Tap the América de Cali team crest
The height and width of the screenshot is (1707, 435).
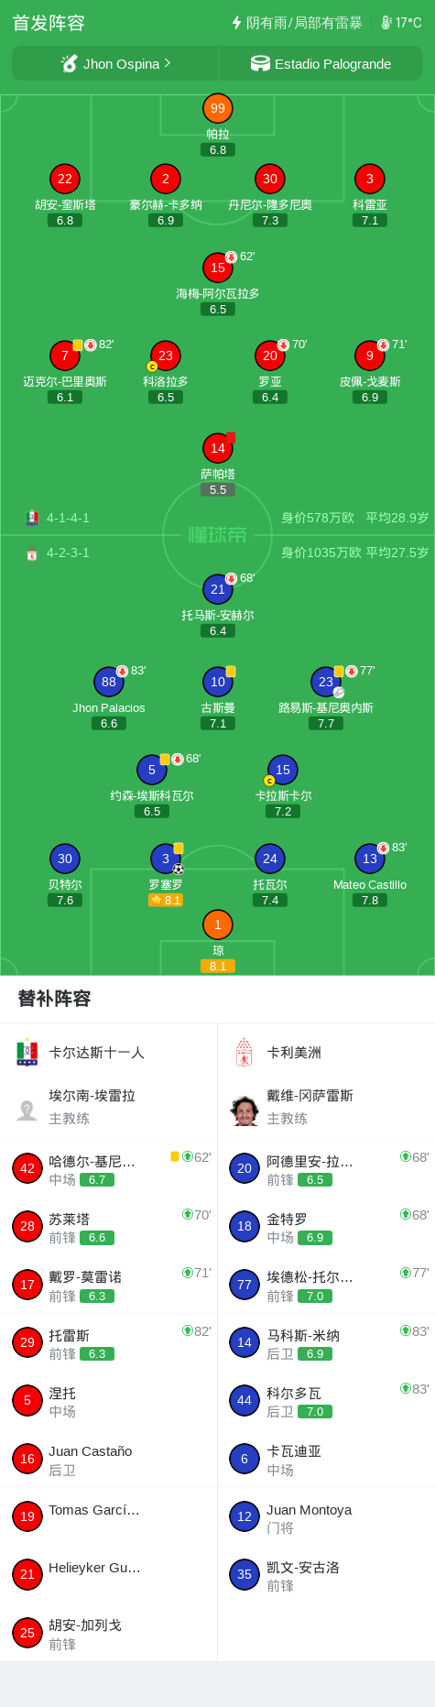pos(245,1053)
